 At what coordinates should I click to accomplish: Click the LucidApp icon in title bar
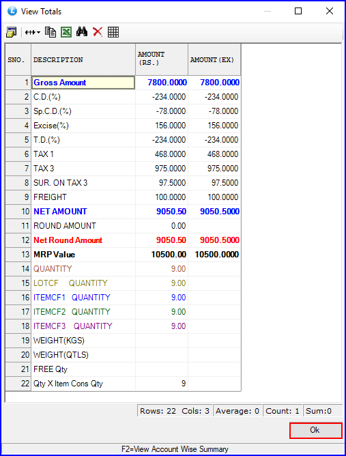(x=12, y=11)
